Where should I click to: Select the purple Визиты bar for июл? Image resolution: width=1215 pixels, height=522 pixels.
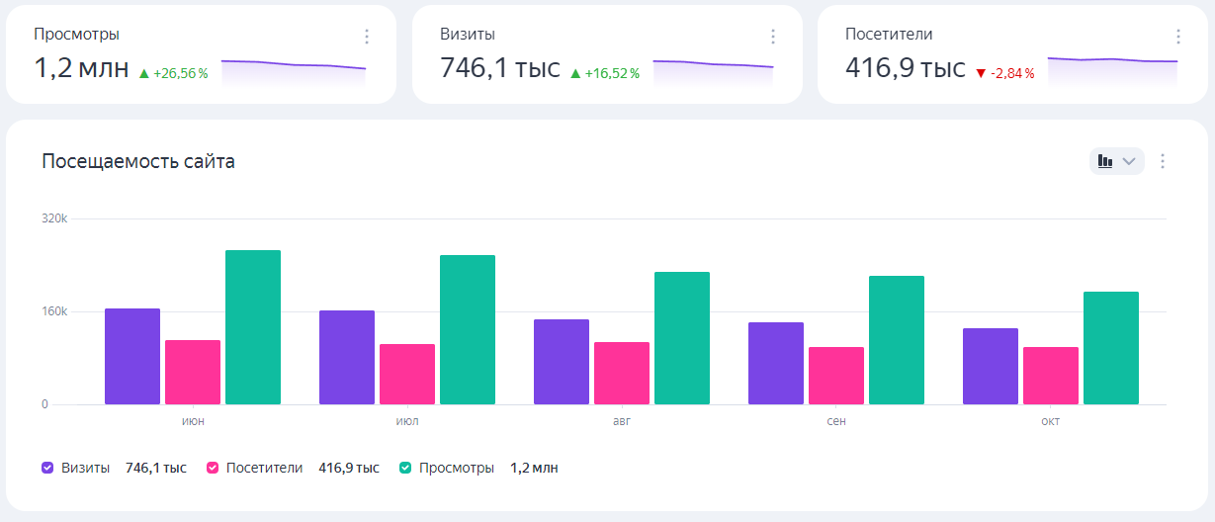click(x=347, y=357)
